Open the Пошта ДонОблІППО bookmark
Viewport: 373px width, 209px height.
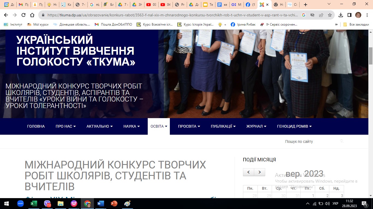113,24
